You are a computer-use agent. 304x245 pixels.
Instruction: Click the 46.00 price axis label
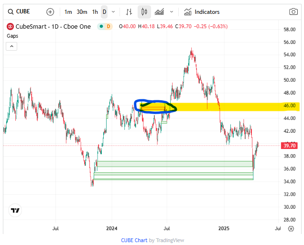click(290, 106)
